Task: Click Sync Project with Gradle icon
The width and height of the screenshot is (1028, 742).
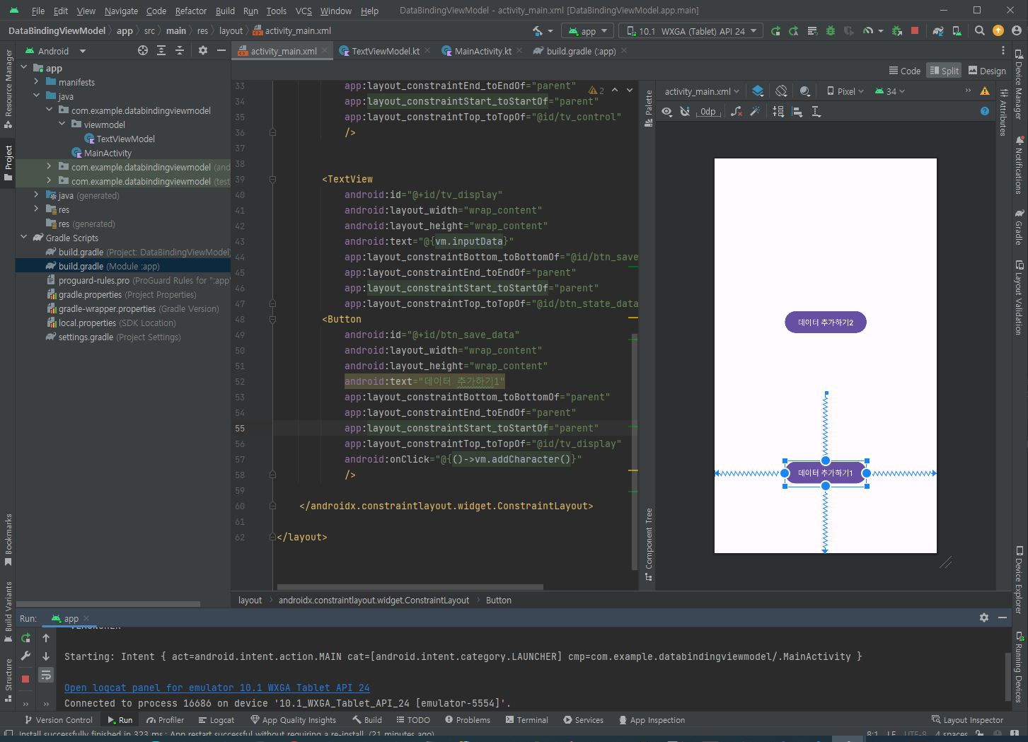Action: [938, 31]
